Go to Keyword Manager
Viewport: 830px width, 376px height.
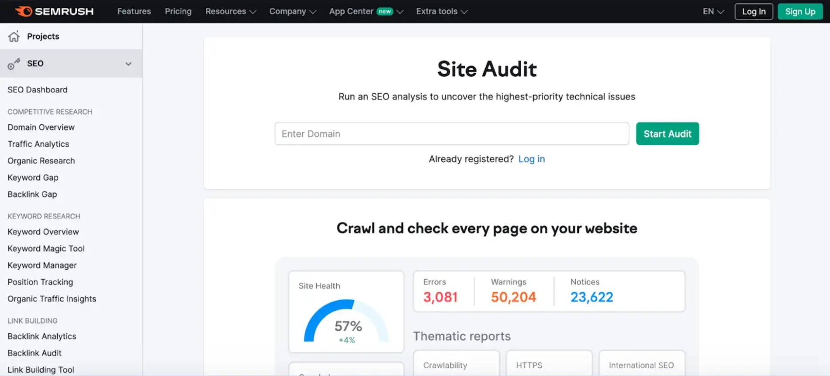point(42,265)
